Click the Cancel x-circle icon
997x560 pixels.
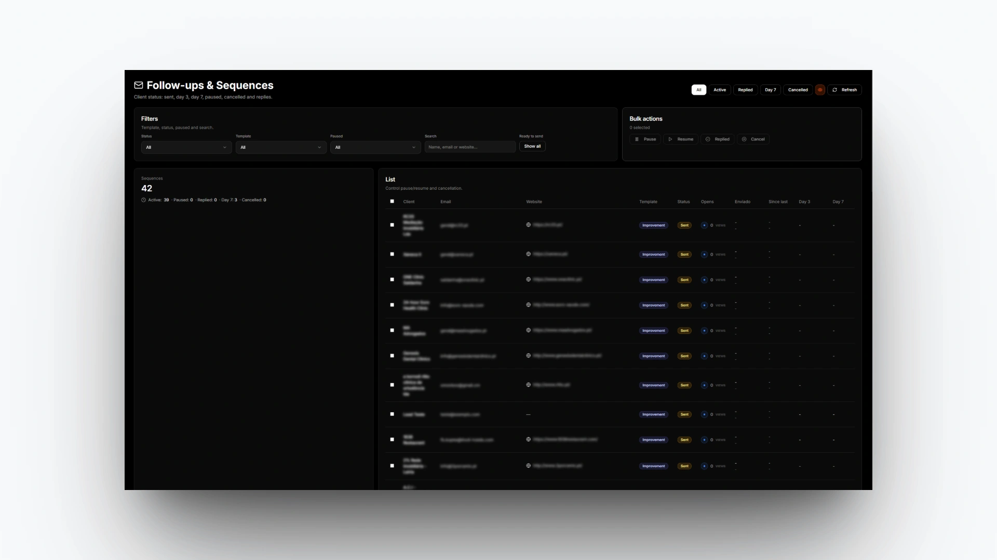point(744,139)
